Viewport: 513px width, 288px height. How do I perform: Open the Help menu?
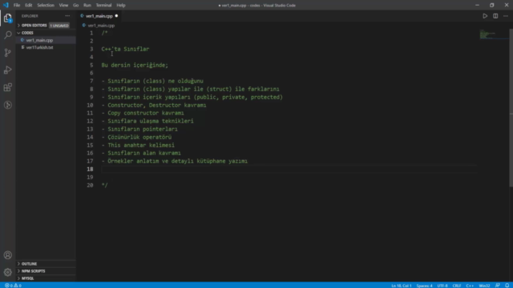tap(121, 6)
